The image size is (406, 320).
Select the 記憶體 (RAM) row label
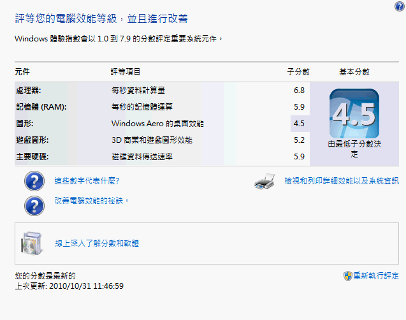41,107
